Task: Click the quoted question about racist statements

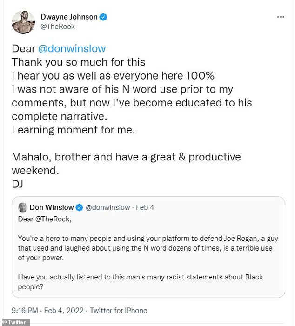Action: (x=140, y=281)
